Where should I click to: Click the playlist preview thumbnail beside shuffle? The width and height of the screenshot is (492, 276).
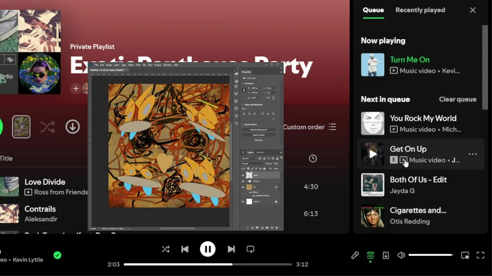coord(21,127)
